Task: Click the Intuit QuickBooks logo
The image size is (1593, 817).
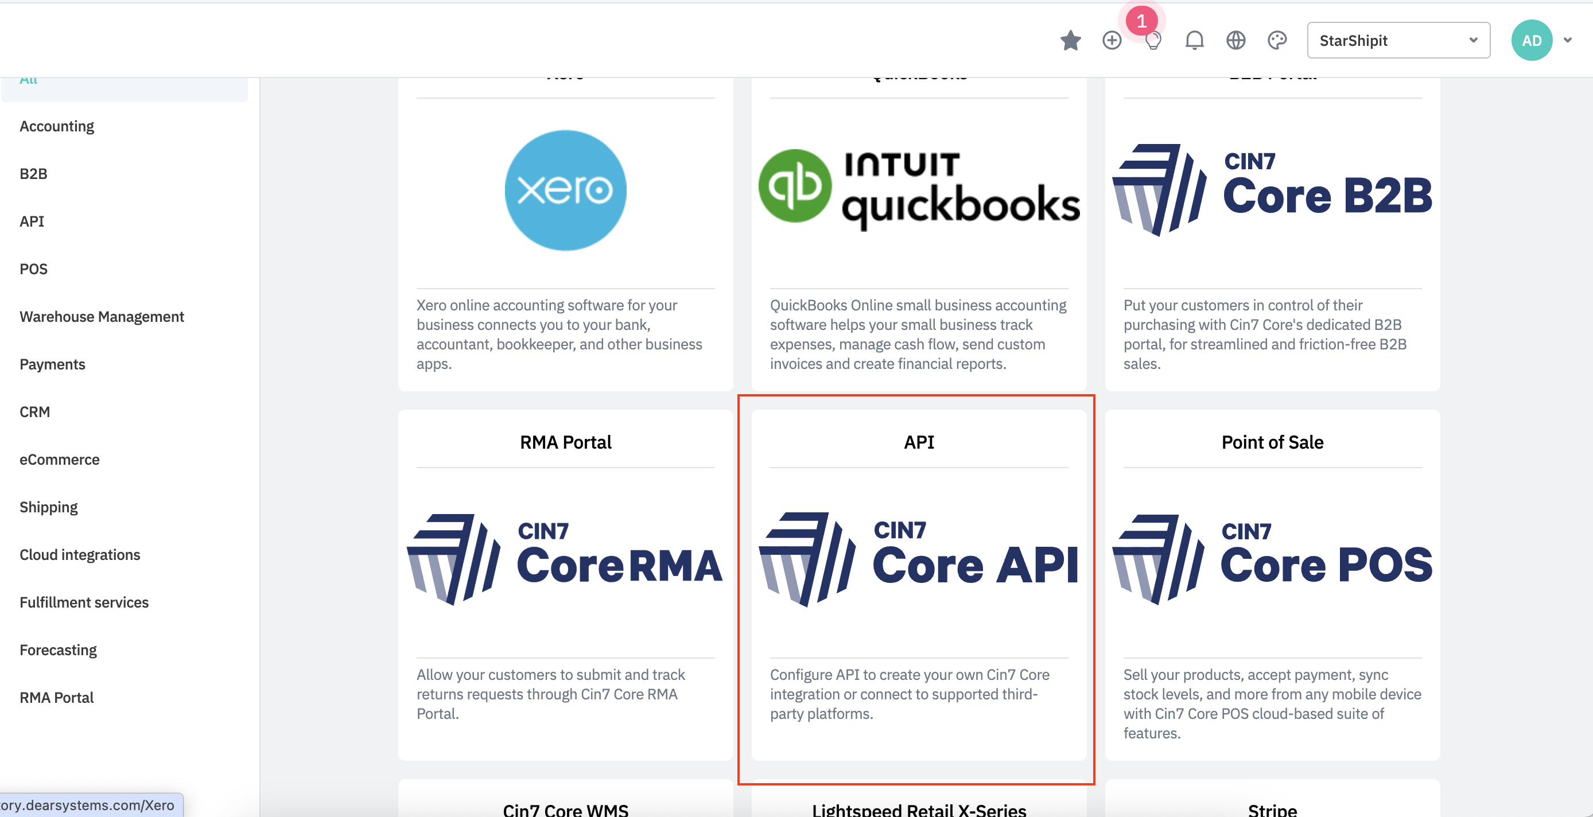Action: click(x=919, y=189)
